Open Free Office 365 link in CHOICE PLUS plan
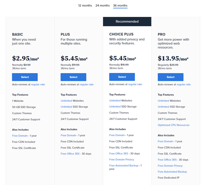Viewport: 201px width, 185px height. click(x=119, y=154)
